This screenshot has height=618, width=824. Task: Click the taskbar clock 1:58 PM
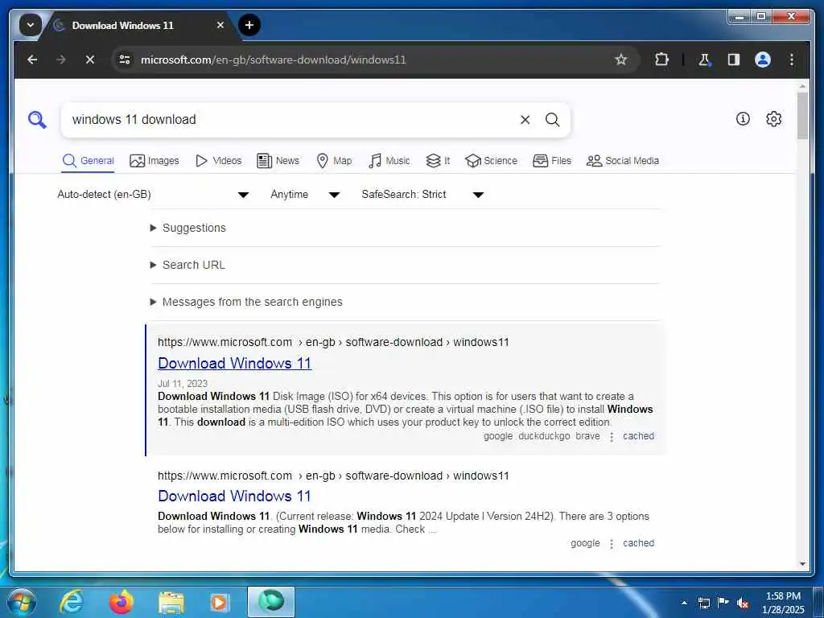click(783, 603)
